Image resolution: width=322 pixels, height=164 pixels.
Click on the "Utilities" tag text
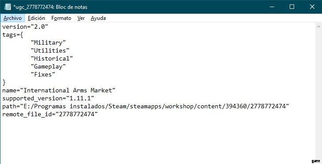[x=50, y=51]
